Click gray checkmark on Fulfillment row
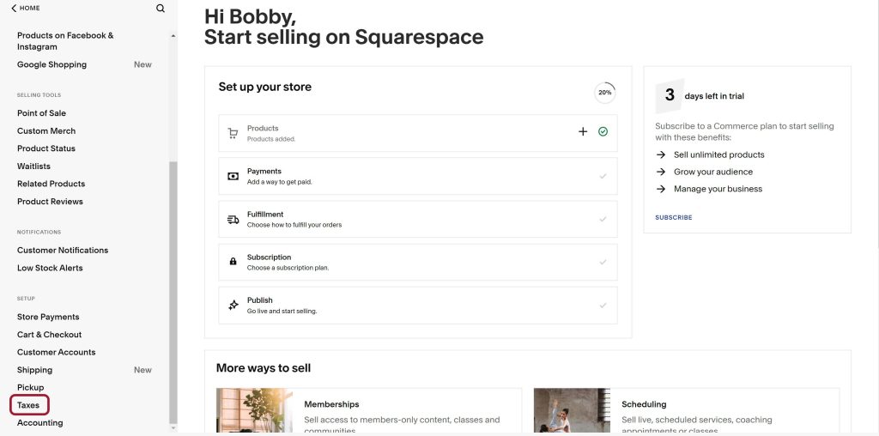This screenshot has width=879, height=436. (603, 219)
